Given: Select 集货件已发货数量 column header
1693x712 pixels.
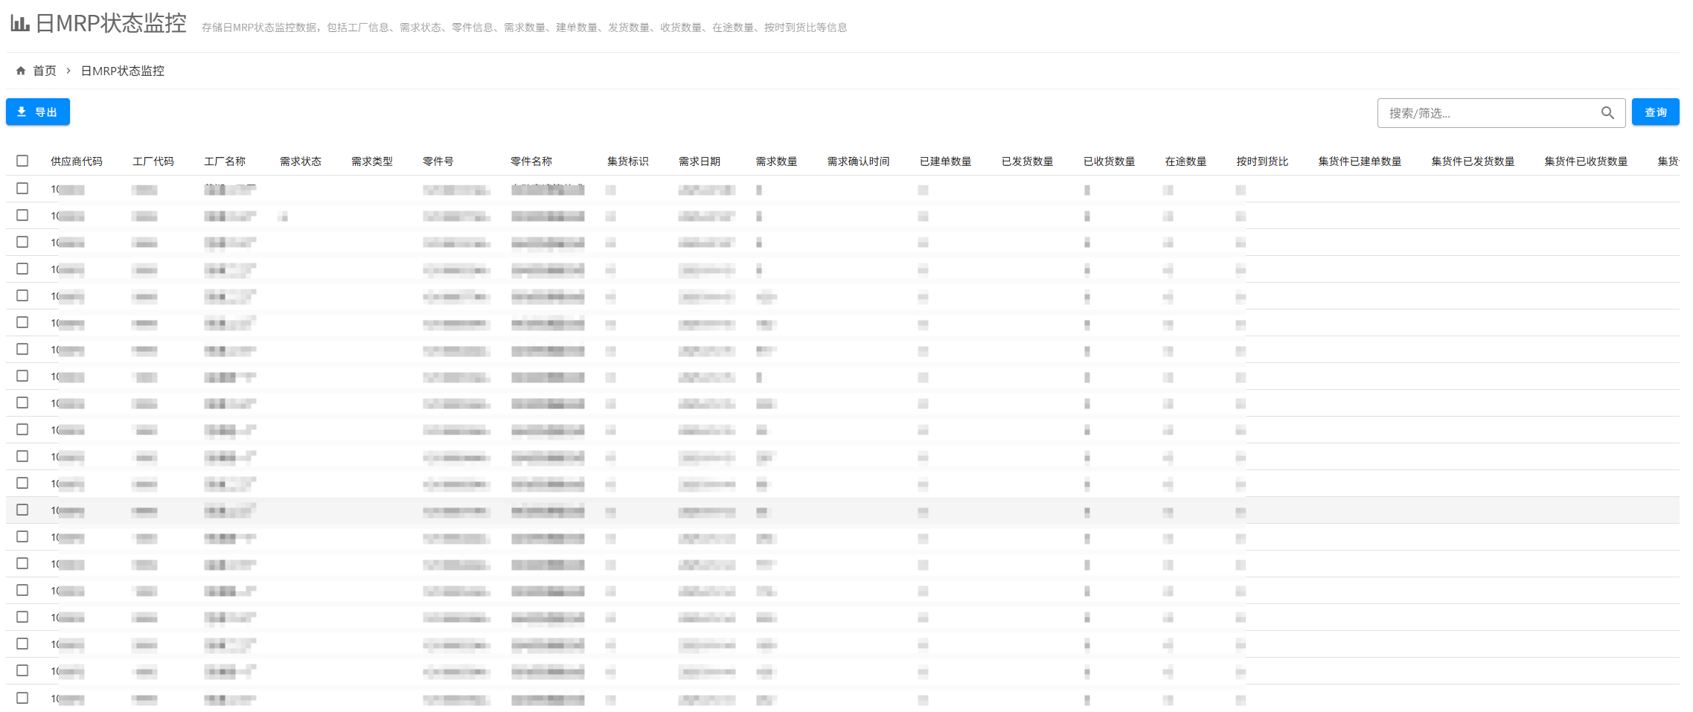Looking at the screenshot, I should coord(1473,161).
